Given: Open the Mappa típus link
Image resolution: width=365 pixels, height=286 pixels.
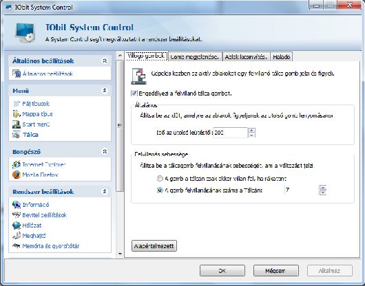Looking at the screenshot, I should [x=37, y=114].
